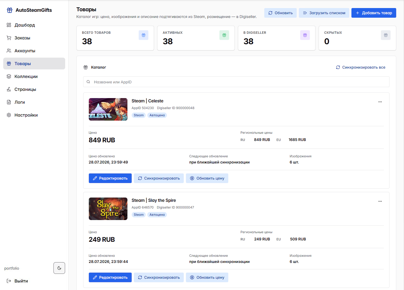Navigate to Страницы

(x=34, y=89)
